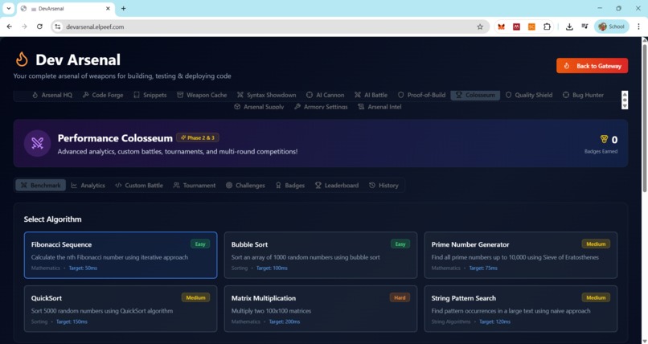Viewport: 648px width, 344px height.
Task: Click the nav tabs scroll up arrow
Action: [x=625, y=94]
